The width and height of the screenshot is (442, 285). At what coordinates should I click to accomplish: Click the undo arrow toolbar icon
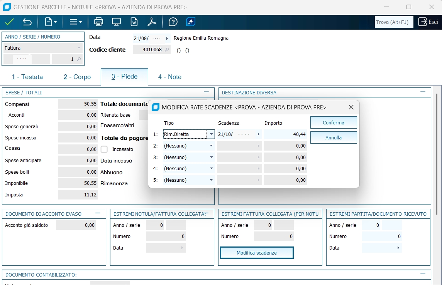coord(27,22)
